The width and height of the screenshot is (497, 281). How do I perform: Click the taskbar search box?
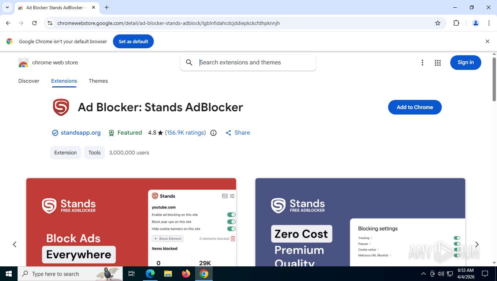tap(70, 274)
